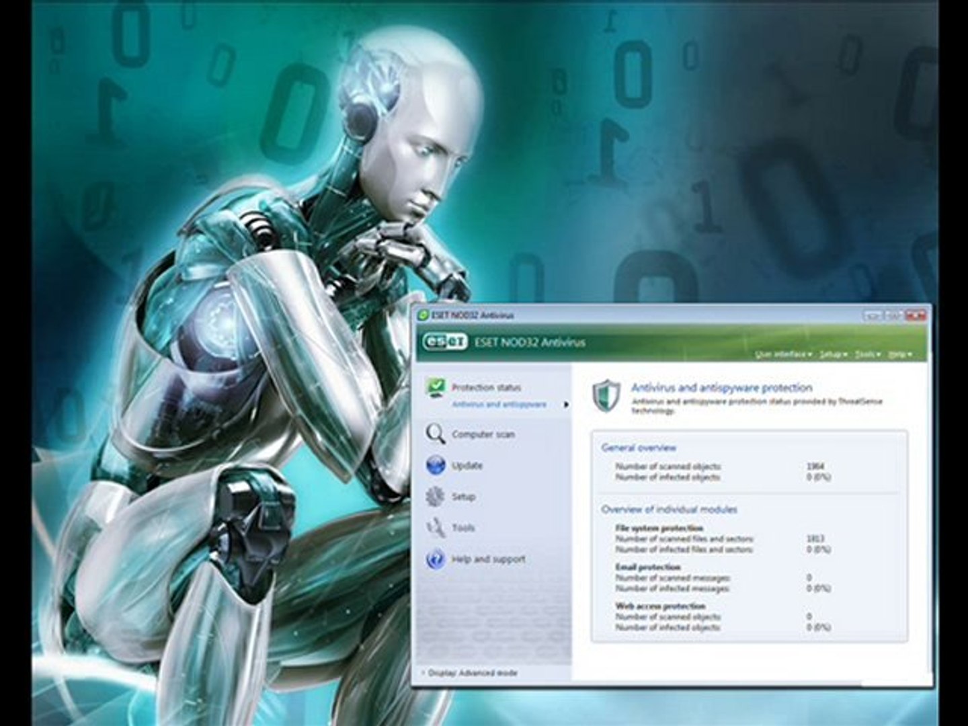Click the 'Email protection' label
Screen dimensions: 968x726
648,567
